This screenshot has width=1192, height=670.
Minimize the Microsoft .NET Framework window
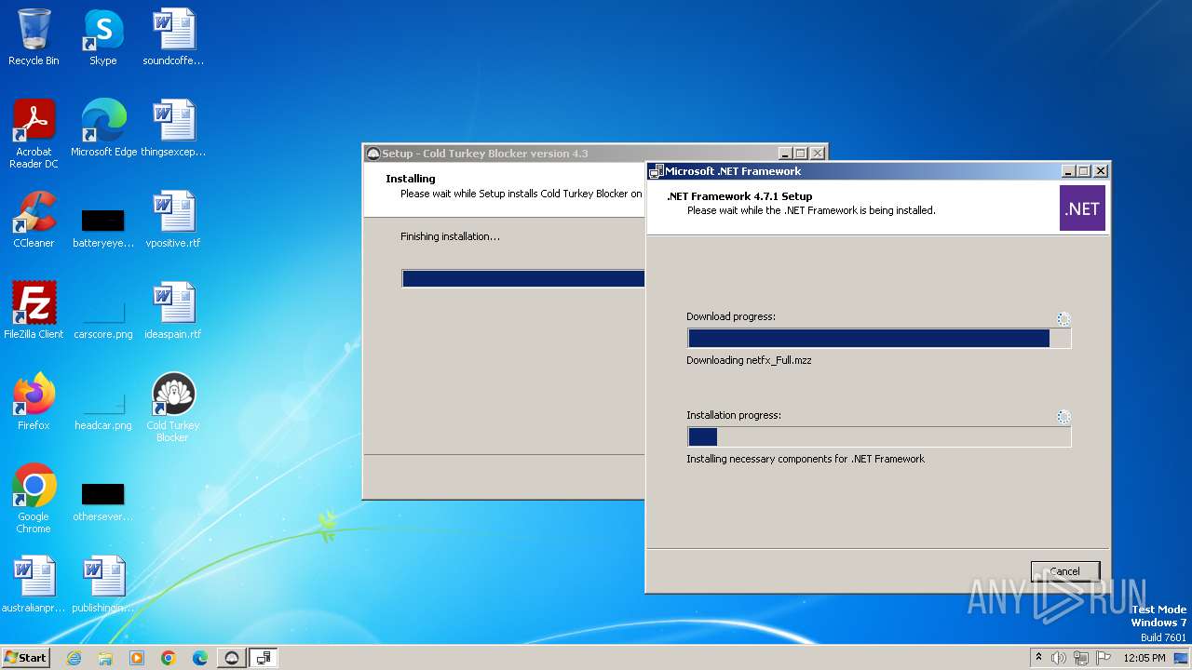pos(1068,171)
